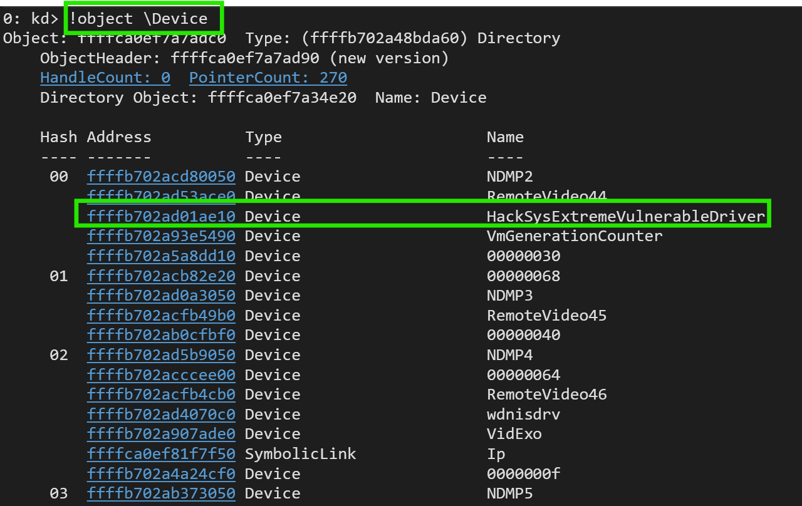
Task: Click the HackSysExtremeVulnerableDriver device address link
Action: click(161, 217)
